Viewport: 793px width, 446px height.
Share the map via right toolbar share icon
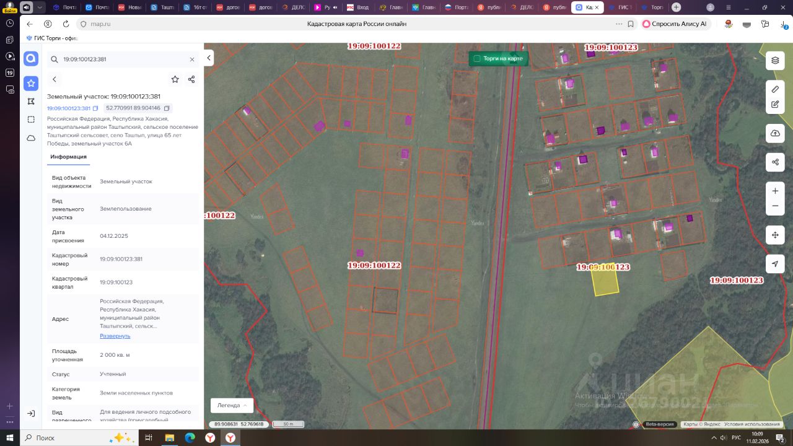click(775, 162)
